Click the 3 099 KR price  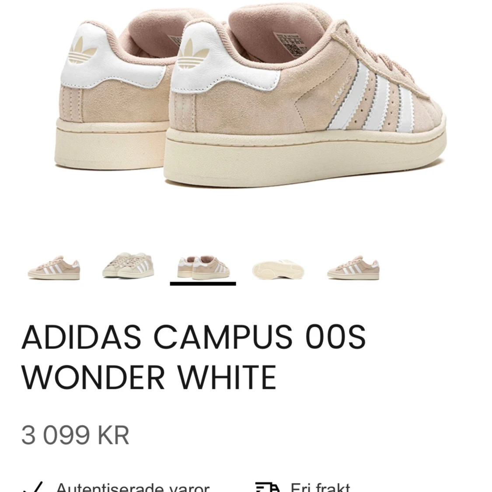click(75, 435)
